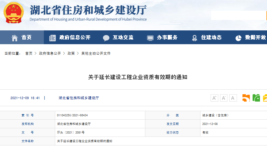Go to 办事服务 nav section

point(167,37)
